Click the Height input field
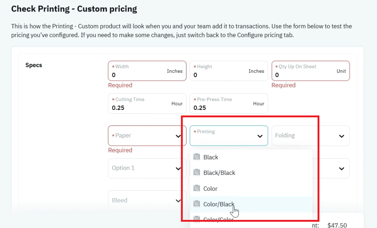 [x=229, y=71]
